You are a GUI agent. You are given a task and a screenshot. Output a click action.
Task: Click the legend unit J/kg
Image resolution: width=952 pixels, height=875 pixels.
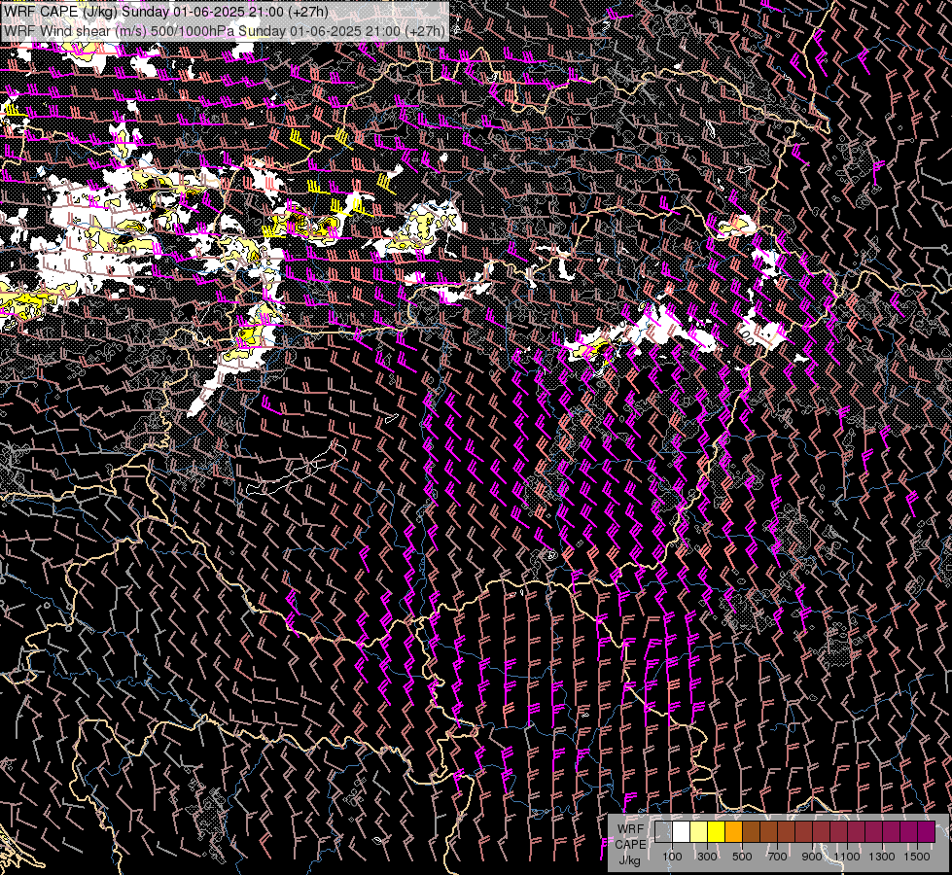tap(629, 860)
